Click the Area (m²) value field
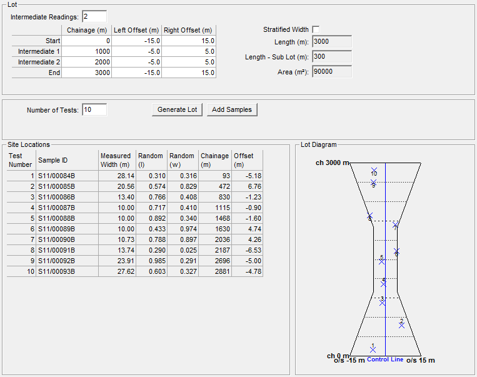 (331, 72)
